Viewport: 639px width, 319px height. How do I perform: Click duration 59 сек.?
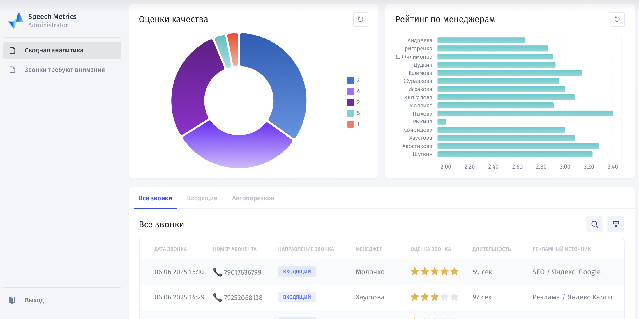point(483,272)
